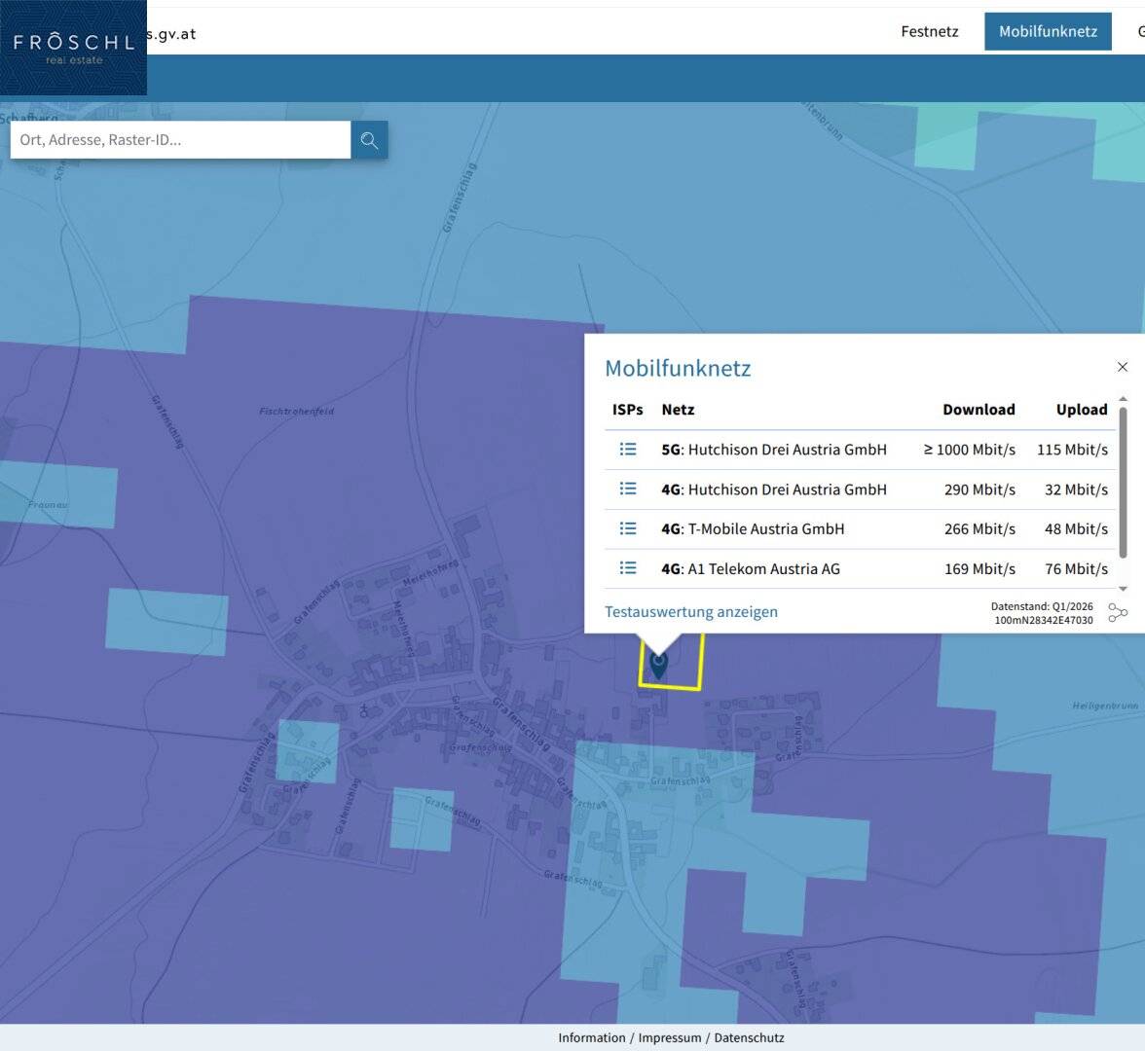
Task: Open ISP list for 4G Hutchison Drei
Action: [628, 489]
